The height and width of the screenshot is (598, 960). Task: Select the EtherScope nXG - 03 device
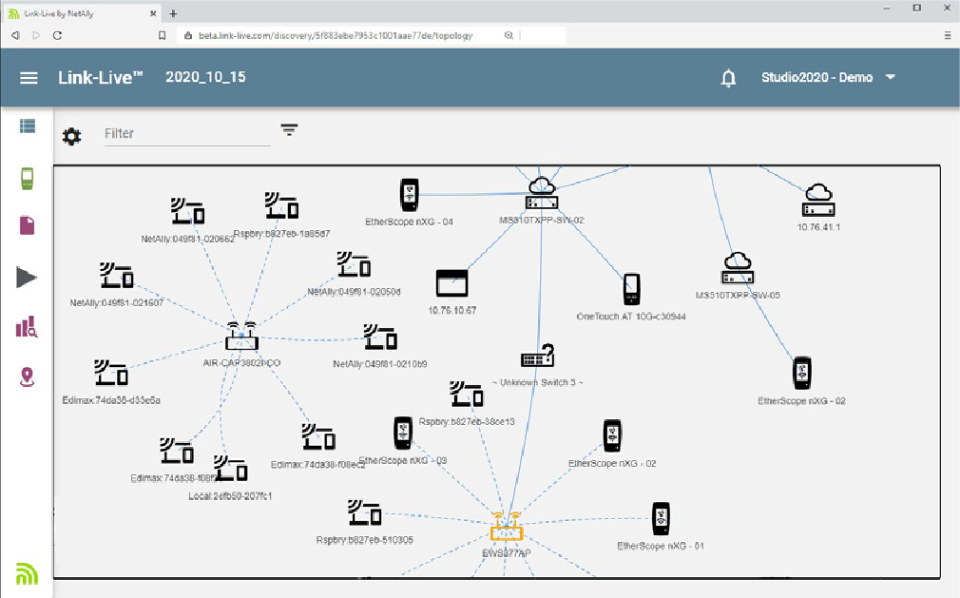(403, 433)
